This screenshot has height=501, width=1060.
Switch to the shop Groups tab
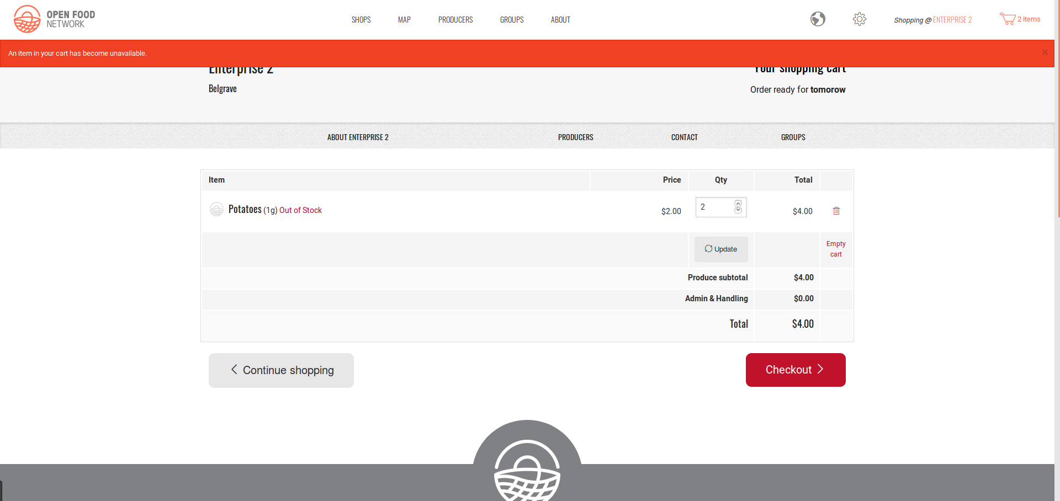(793, 137)
